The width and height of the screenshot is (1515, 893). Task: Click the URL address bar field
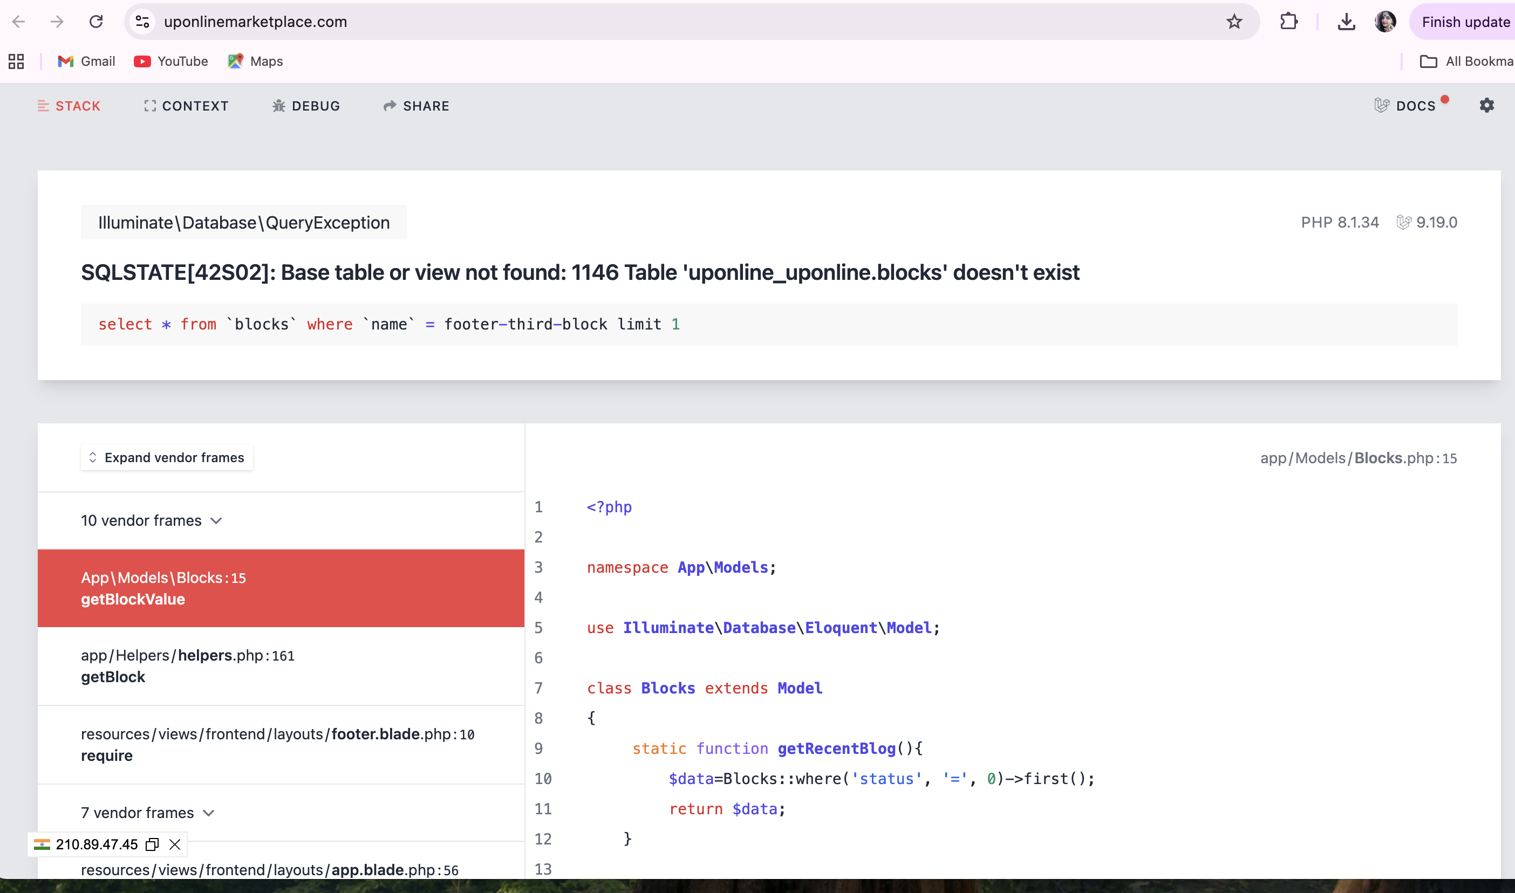(662, 22)
